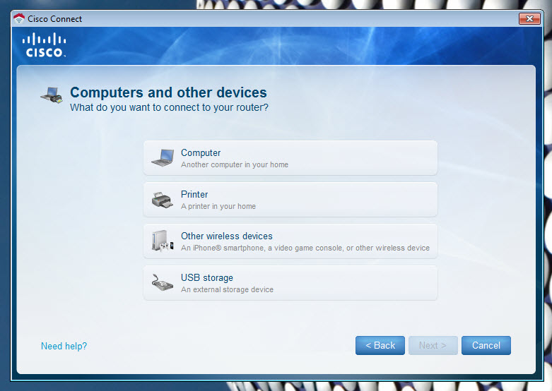The height and width of the screenshot is (391, 552).
Task: Click 'An external storage device' text
Action: coord(227,289)
